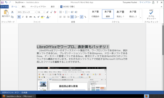This screenshot has width=164, height=98.
Task: Click the Firefox icon in system tray
Action: [147, 96]
